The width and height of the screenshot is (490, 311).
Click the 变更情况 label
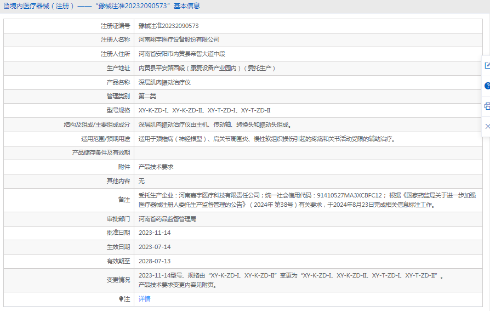click(118, 280)
